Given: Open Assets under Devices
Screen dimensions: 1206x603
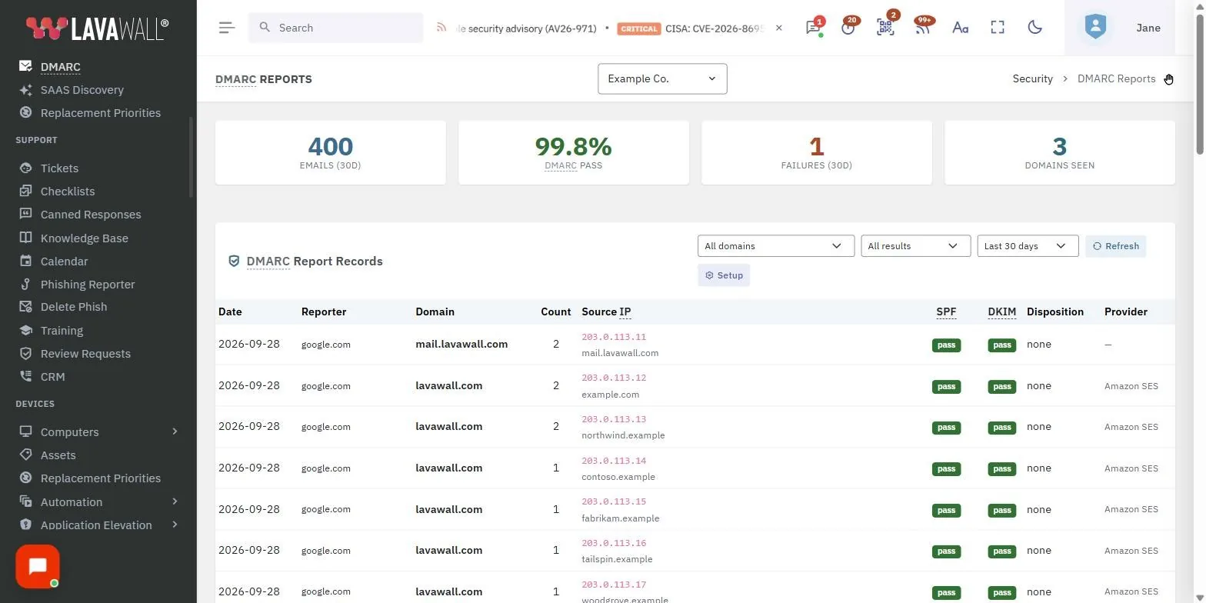Looking at the screenshot, I should pyautogui.click(x=58, y=455).
